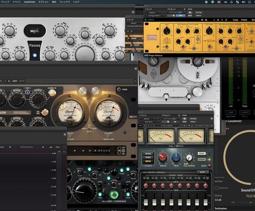Click the previous preset arrow beside Default Setting
Screen dimensions: 255x211
pos(10,147)
